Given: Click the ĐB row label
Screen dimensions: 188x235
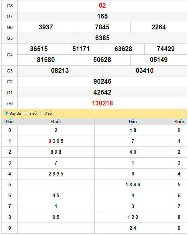Looking at the screenshot, I should pyautogui.click(x=10, y=103).
